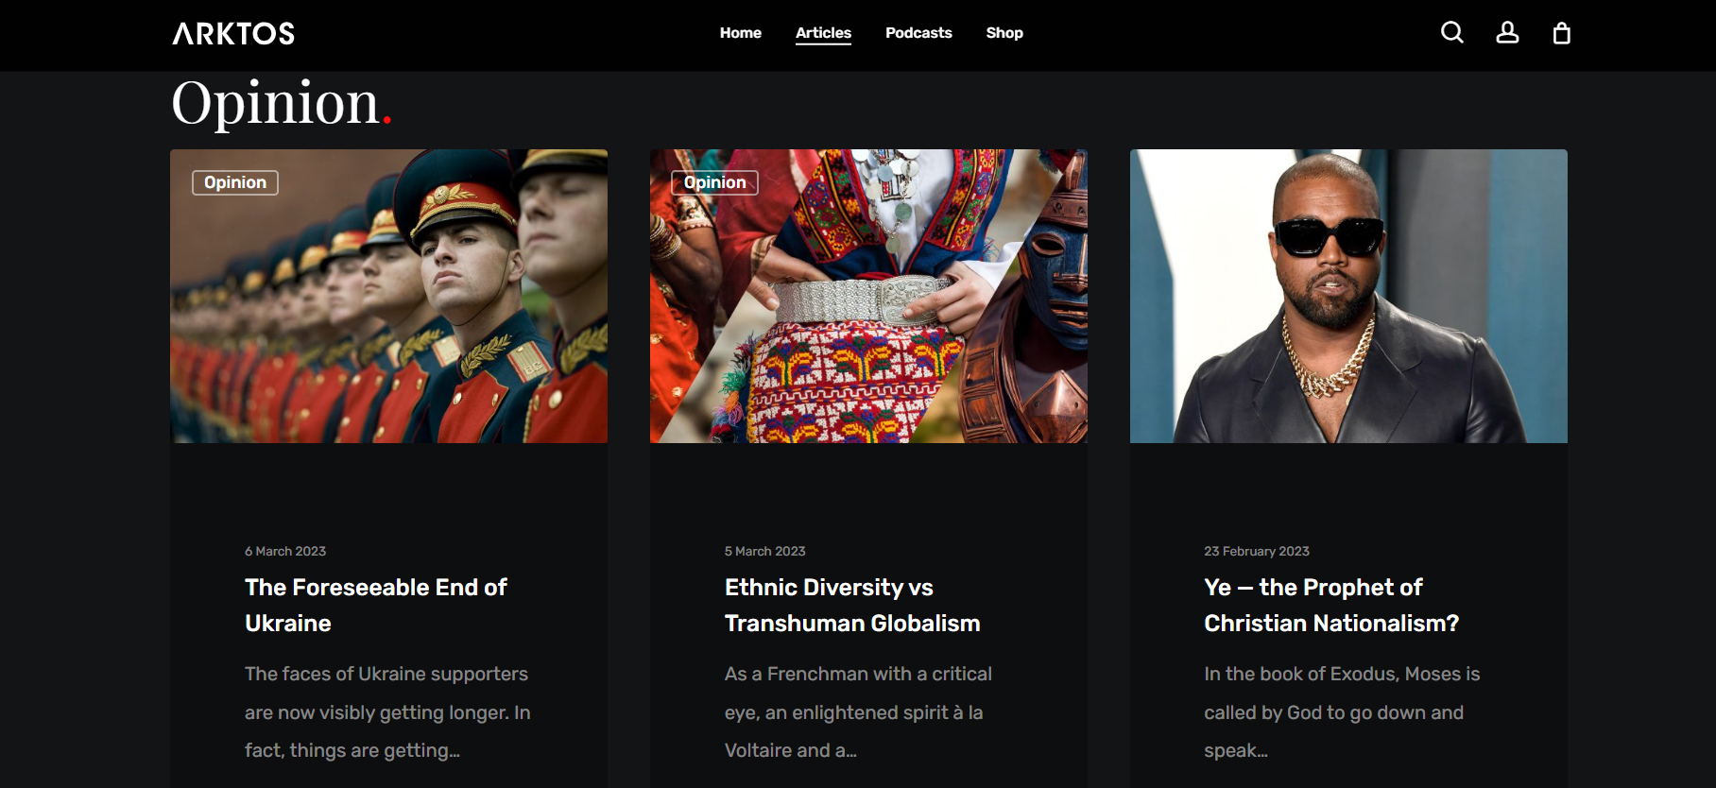
Task: Open the Podcasts menu item
Action: pos(918,33)
